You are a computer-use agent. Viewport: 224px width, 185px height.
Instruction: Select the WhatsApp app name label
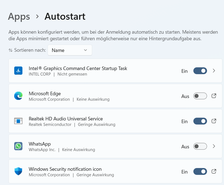pos(40,144)
